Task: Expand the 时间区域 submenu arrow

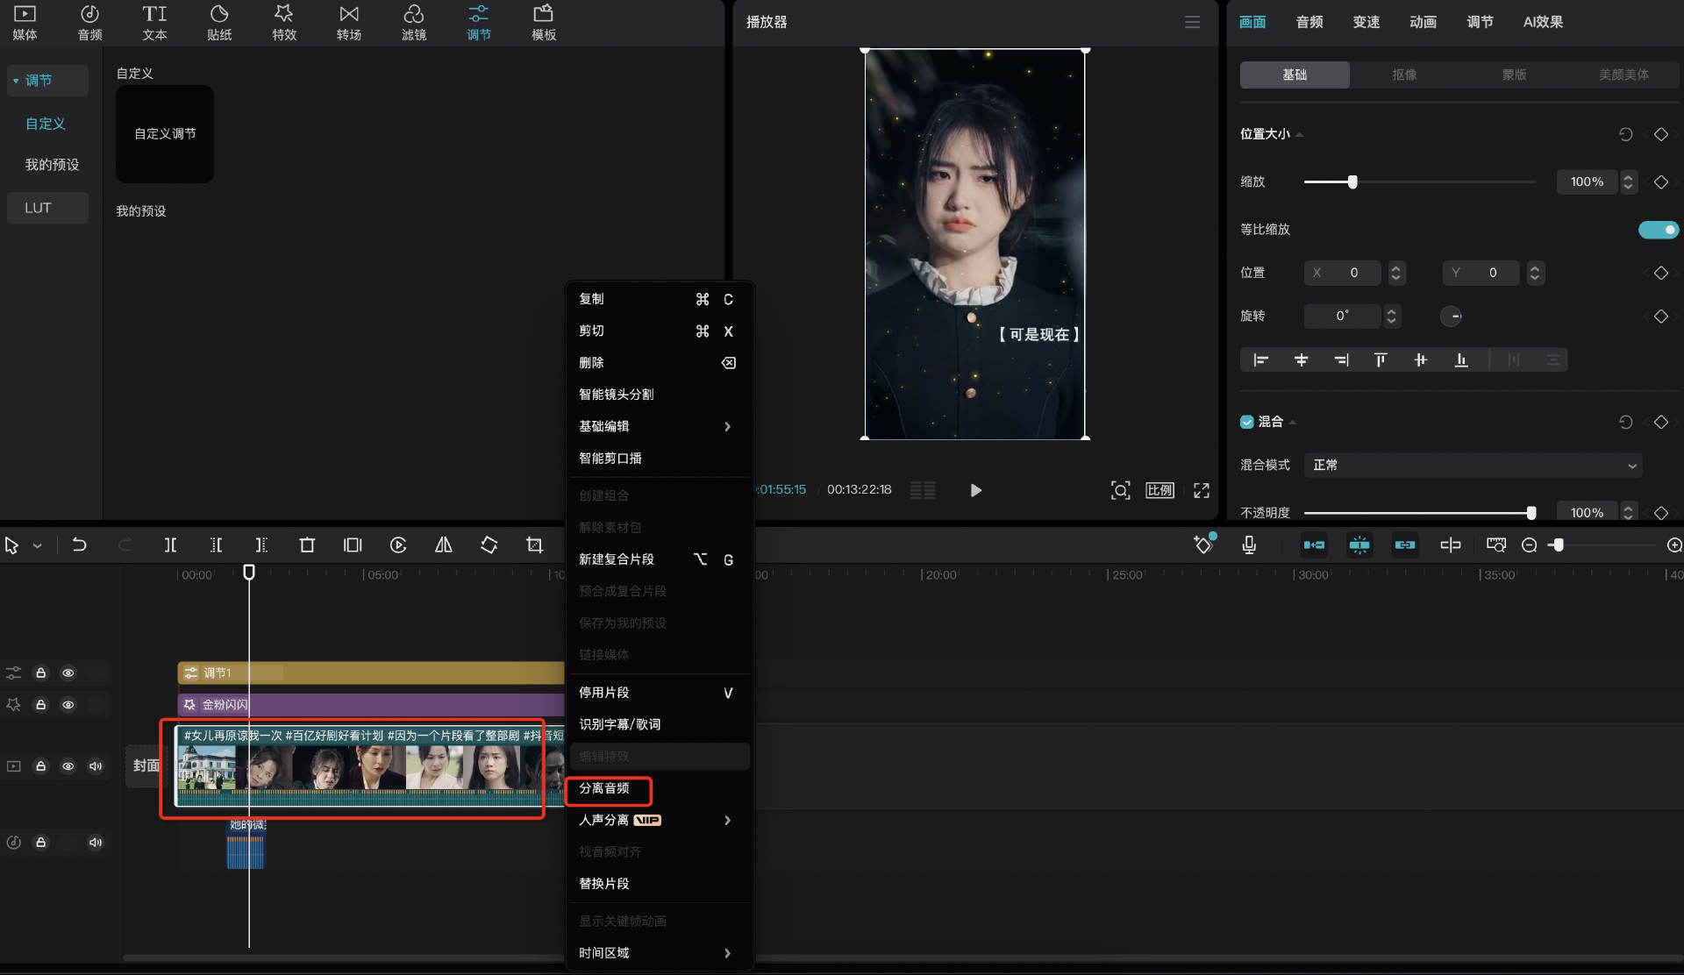Action: (x=727, y=953)
